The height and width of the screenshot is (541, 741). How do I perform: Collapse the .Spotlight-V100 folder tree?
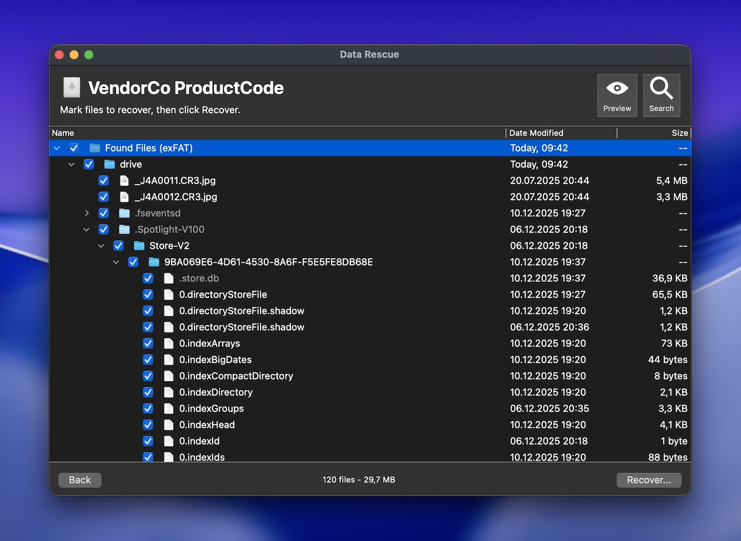point(86,230)
